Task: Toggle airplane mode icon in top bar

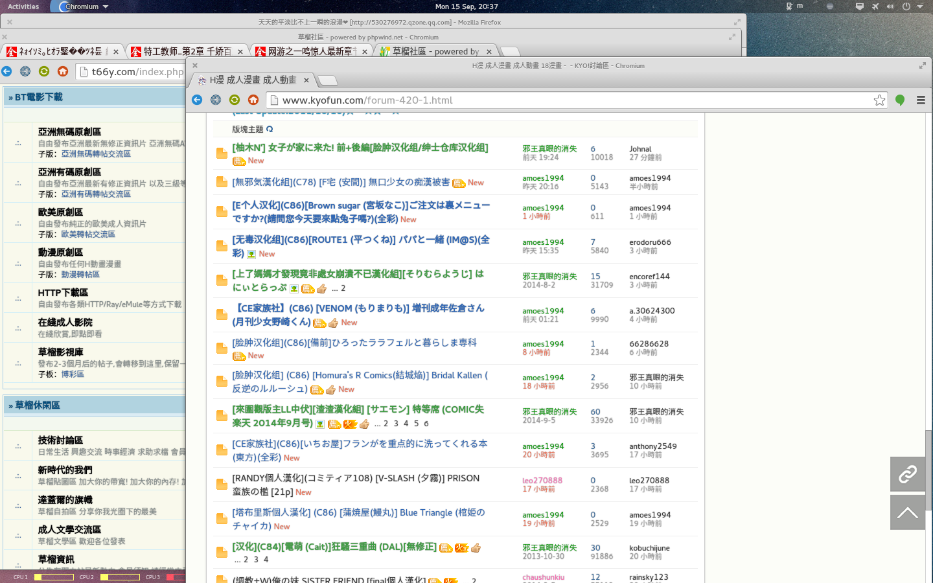Action: pos(875,6)
